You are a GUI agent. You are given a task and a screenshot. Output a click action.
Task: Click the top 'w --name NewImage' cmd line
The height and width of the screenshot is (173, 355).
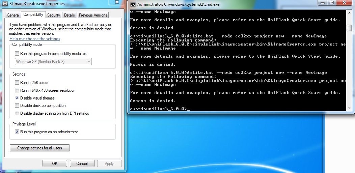(x=153, y=12)
